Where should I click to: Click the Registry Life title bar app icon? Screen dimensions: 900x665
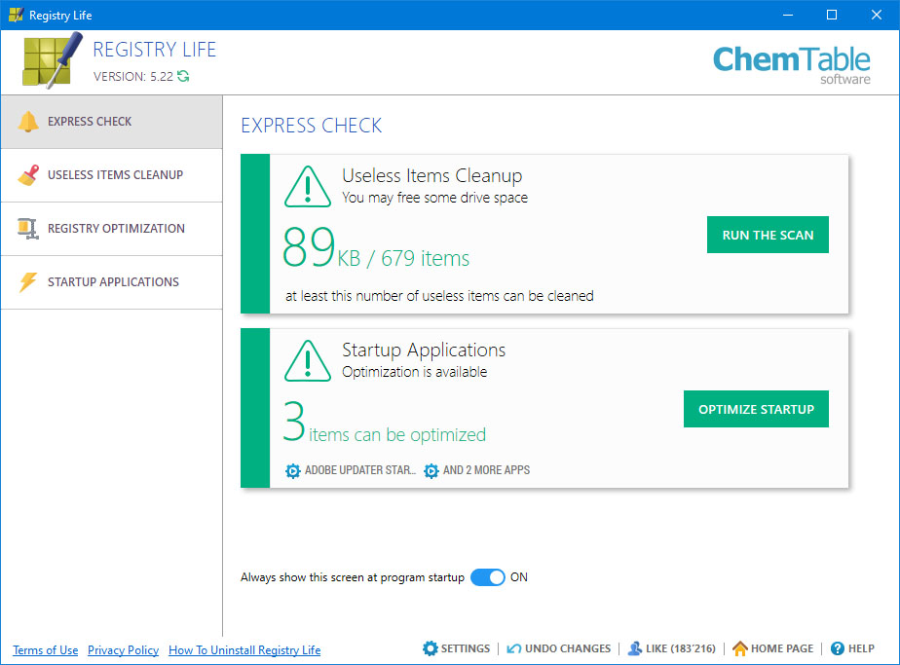16,15
